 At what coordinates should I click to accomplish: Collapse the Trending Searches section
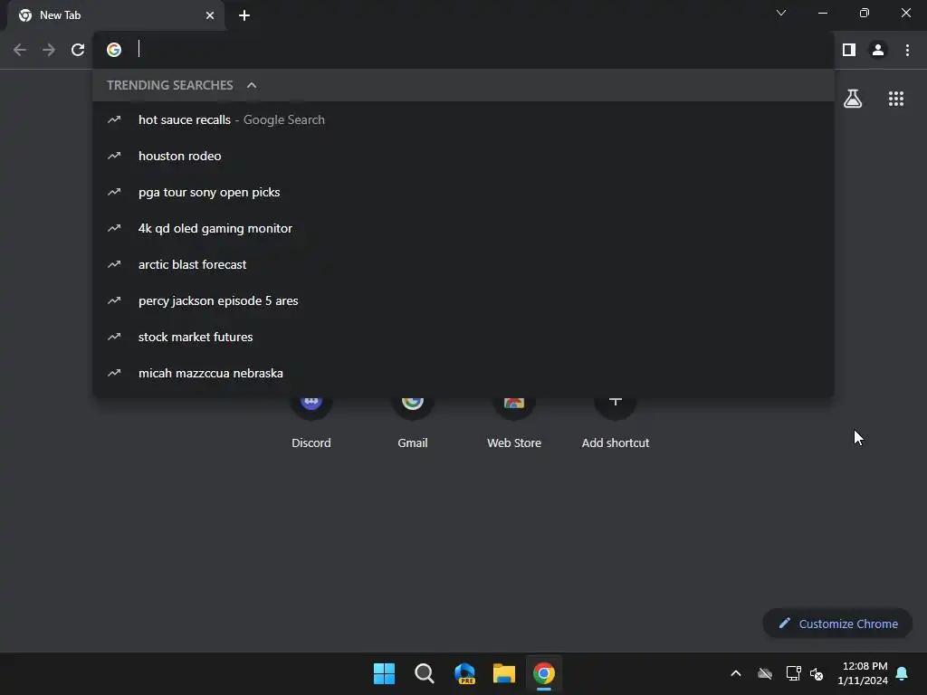coord(252,85)
